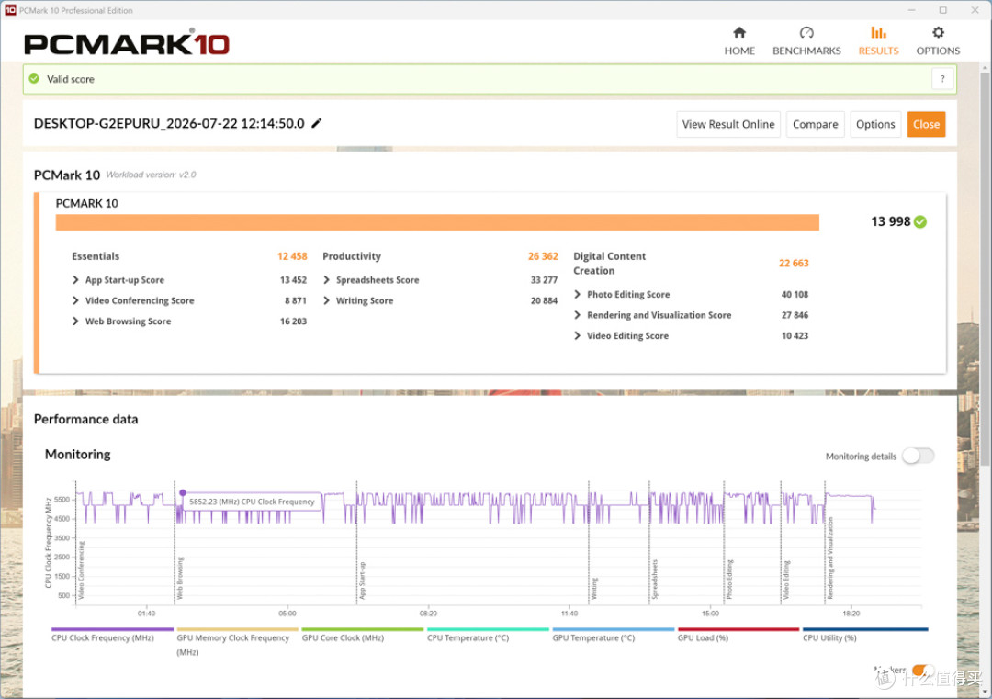Click the Spreadsheets timeline marker
Screen dimensions: 992x699
[655, 579]
